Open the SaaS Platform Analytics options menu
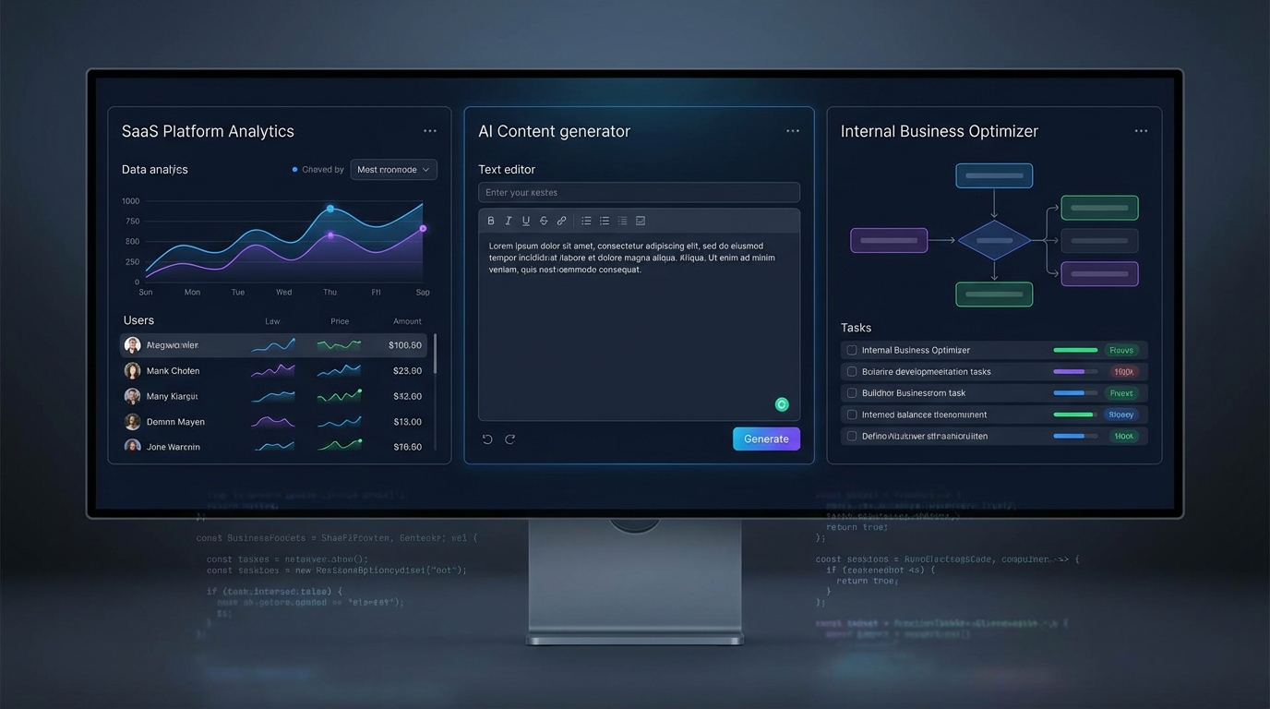Viewport: 1270px width, 709px height. click(x=430, y=130)
